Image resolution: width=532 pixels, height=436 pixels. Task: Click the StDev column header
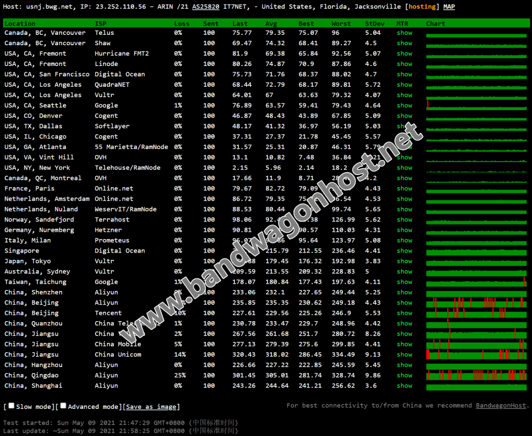tap(375, 24)
